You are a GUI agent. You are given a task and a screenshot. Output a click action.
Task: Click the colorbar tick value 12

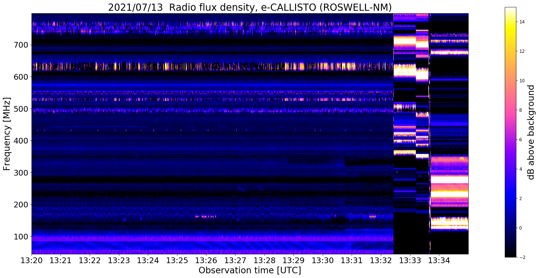point(522,51)
